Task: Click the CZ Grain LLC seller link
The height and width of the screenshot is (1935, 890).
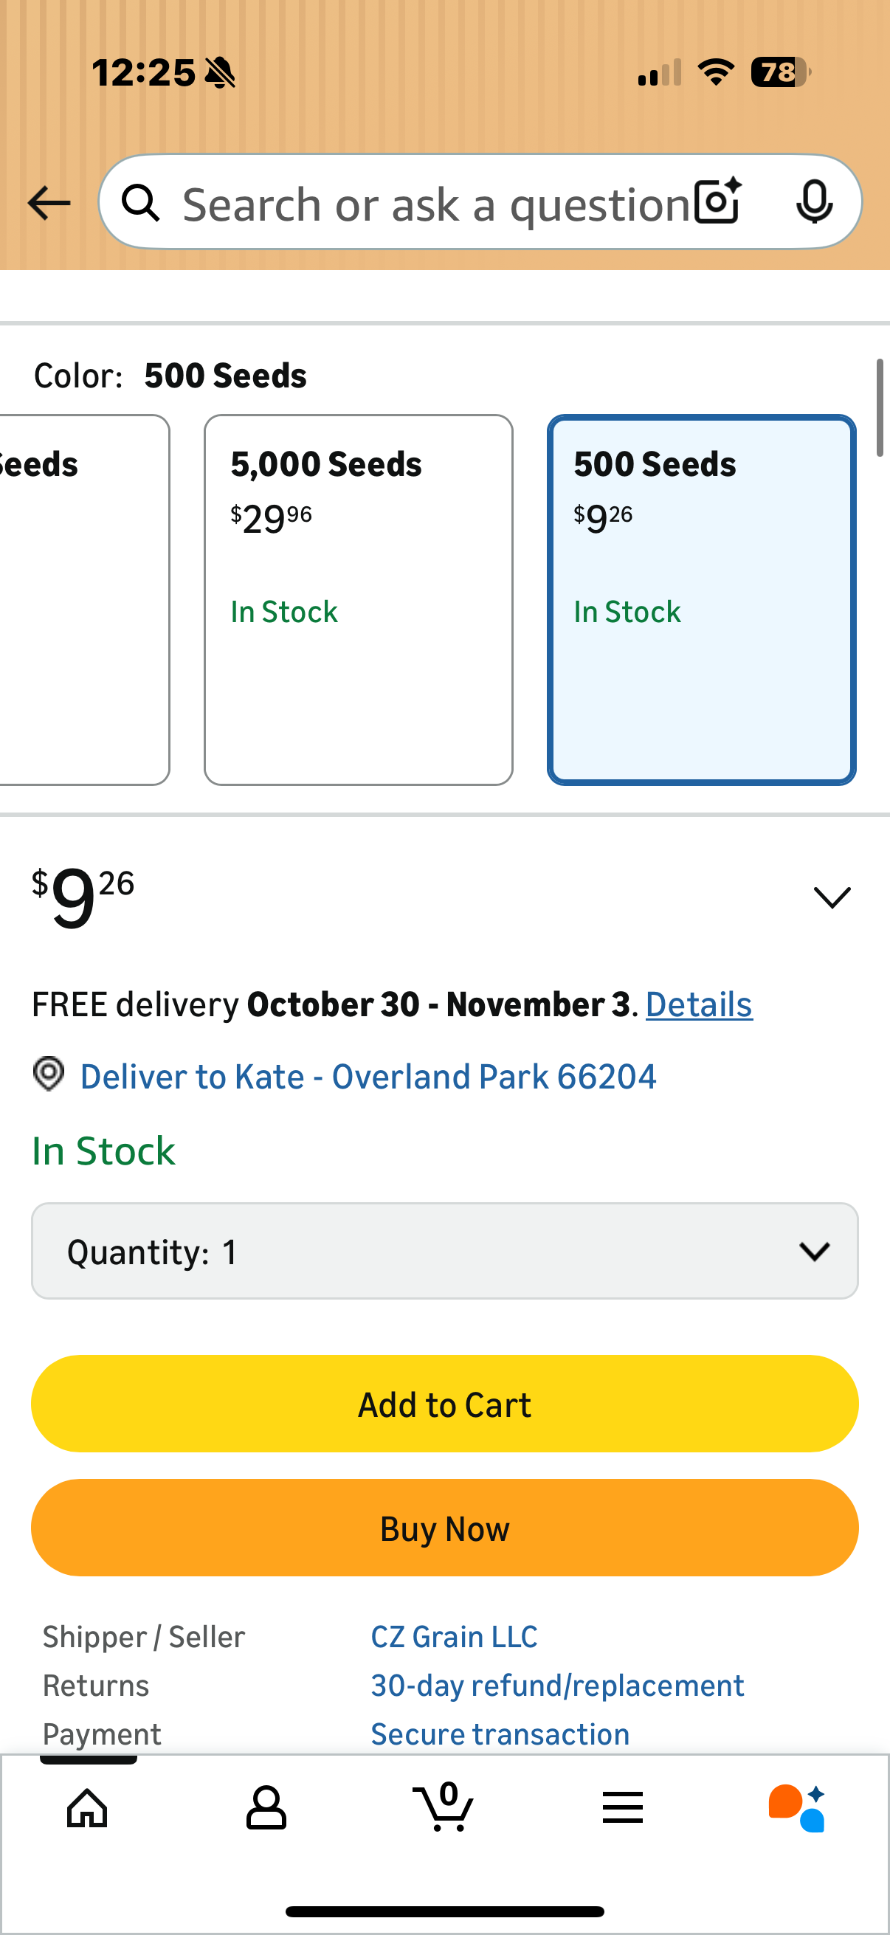Action: point(455,1637)
